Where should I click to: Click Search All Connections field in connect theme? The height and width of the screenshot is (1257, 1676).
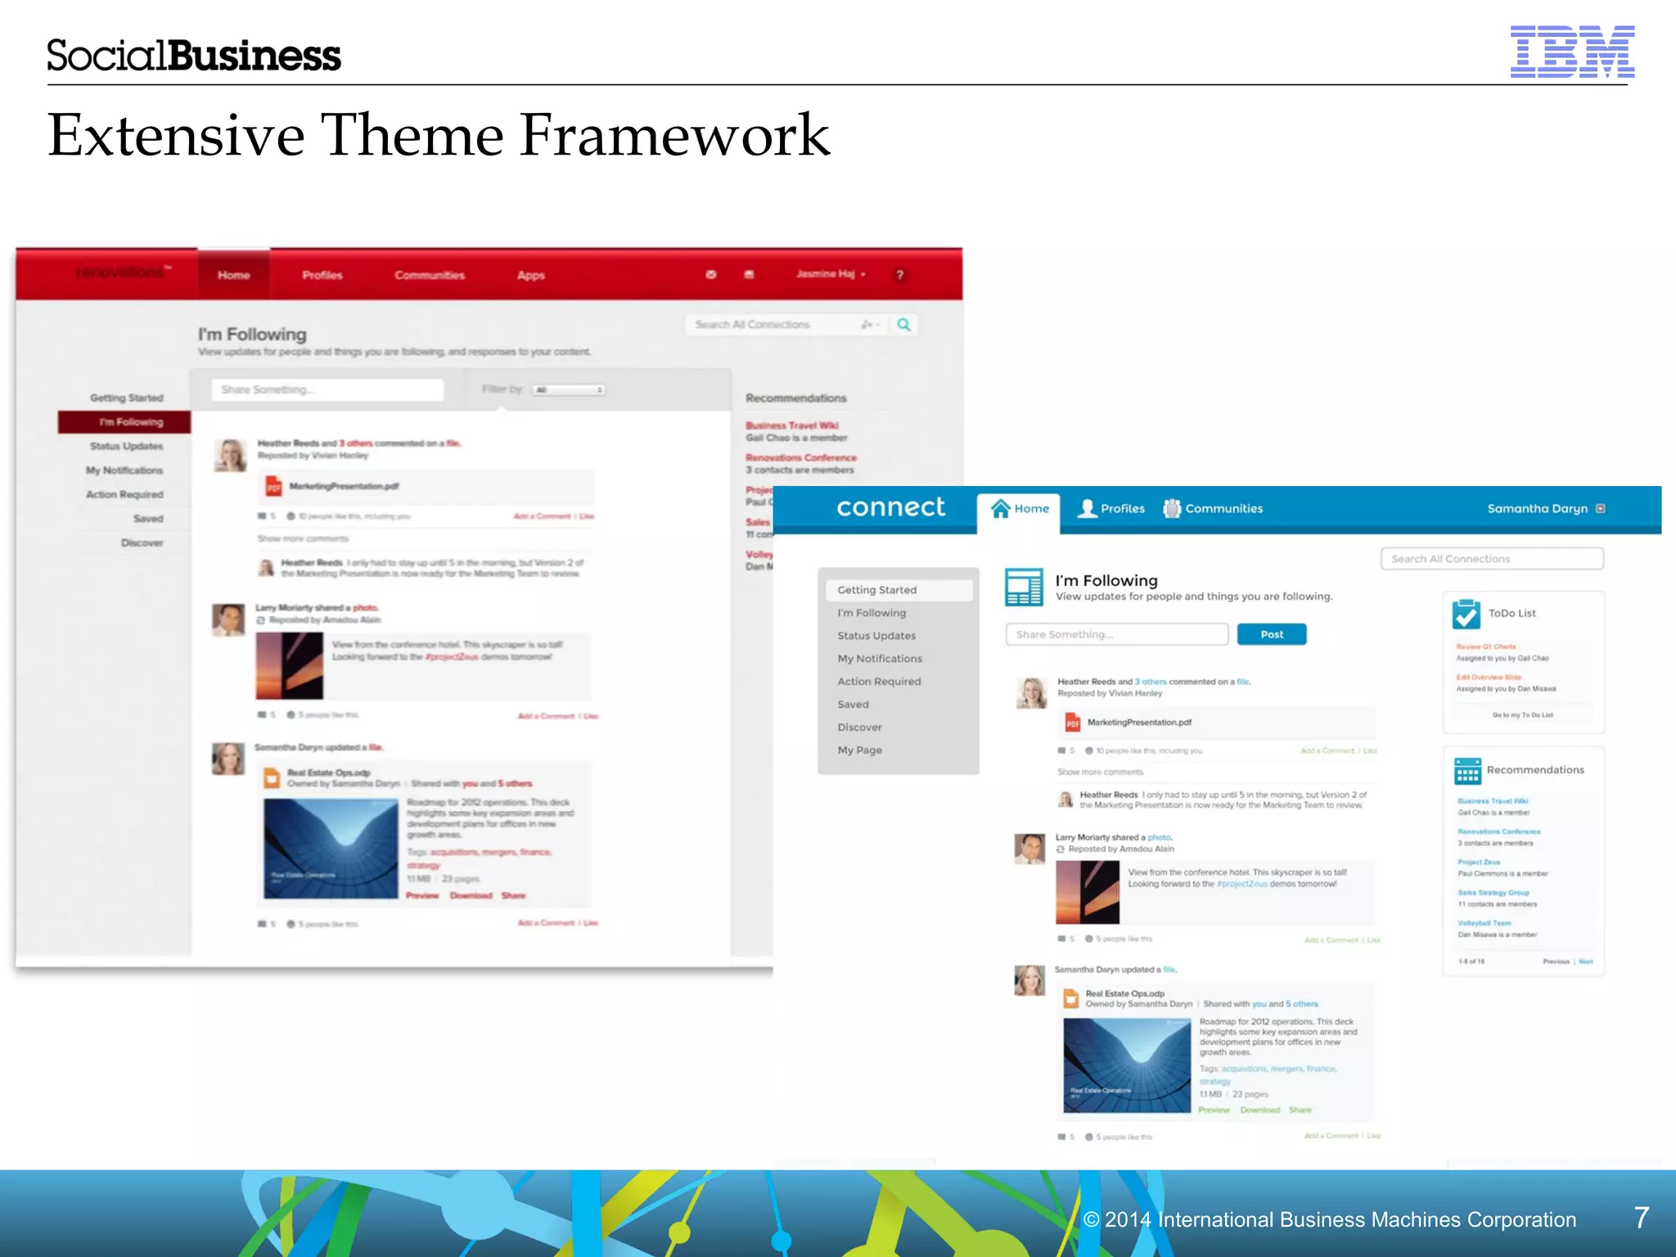coord(1492,559)
